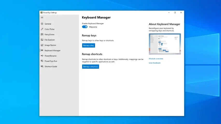
Task: Disable the Enable Keyboard Manager toggle
Action: [85, 27]
